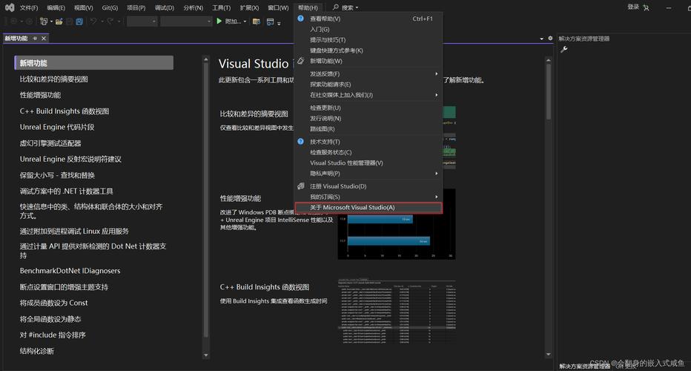Choose 检查更新(U) from Help menu
The height and width of the screenshot is (371, 691).
pyautogui.click(x=368, y=108)
